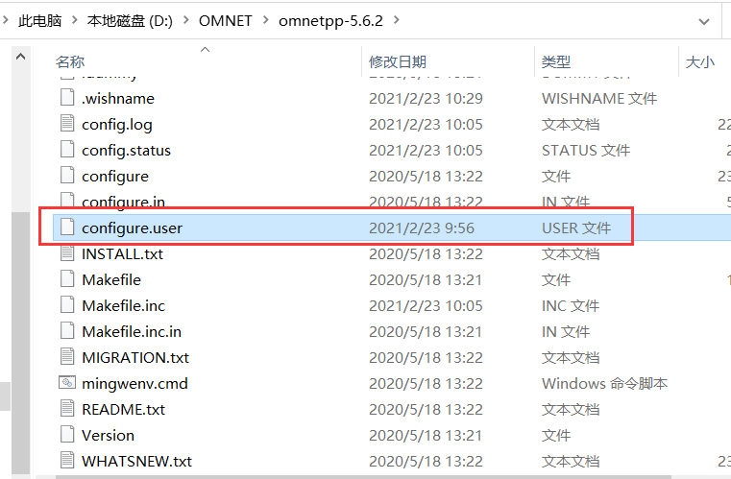Image resolution: width=731 pixels, height=479 pixels.
Task: Go to 本地磁盘 (D:) in breadcrumb
Action: click(130, 21)
